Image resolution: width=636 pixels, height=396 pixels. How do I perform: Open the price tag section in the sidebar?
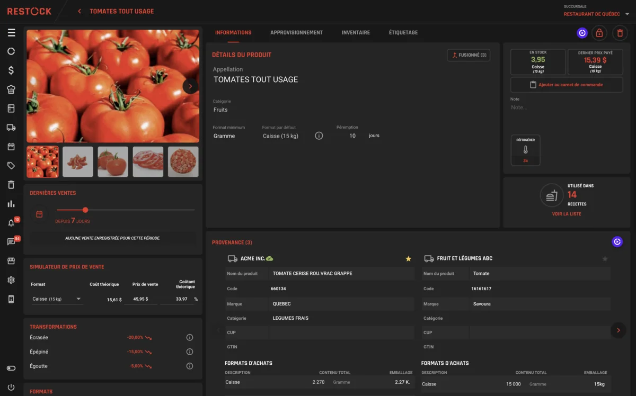tap(11, 166)
